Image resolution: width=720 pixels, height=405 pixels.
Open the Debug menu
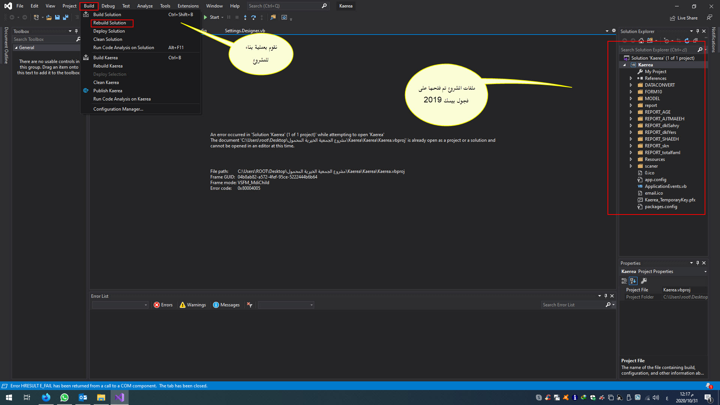point(108,6)
